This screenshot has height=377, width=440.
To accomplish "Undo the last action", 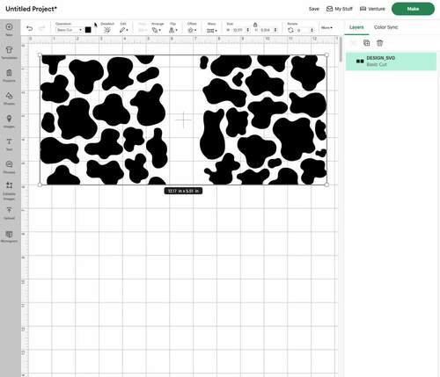I will point(29,28).
